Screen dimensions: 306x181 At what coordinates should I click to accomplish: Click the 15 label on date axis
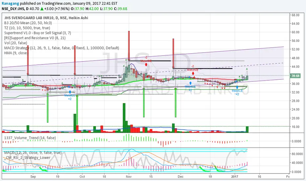151,177
